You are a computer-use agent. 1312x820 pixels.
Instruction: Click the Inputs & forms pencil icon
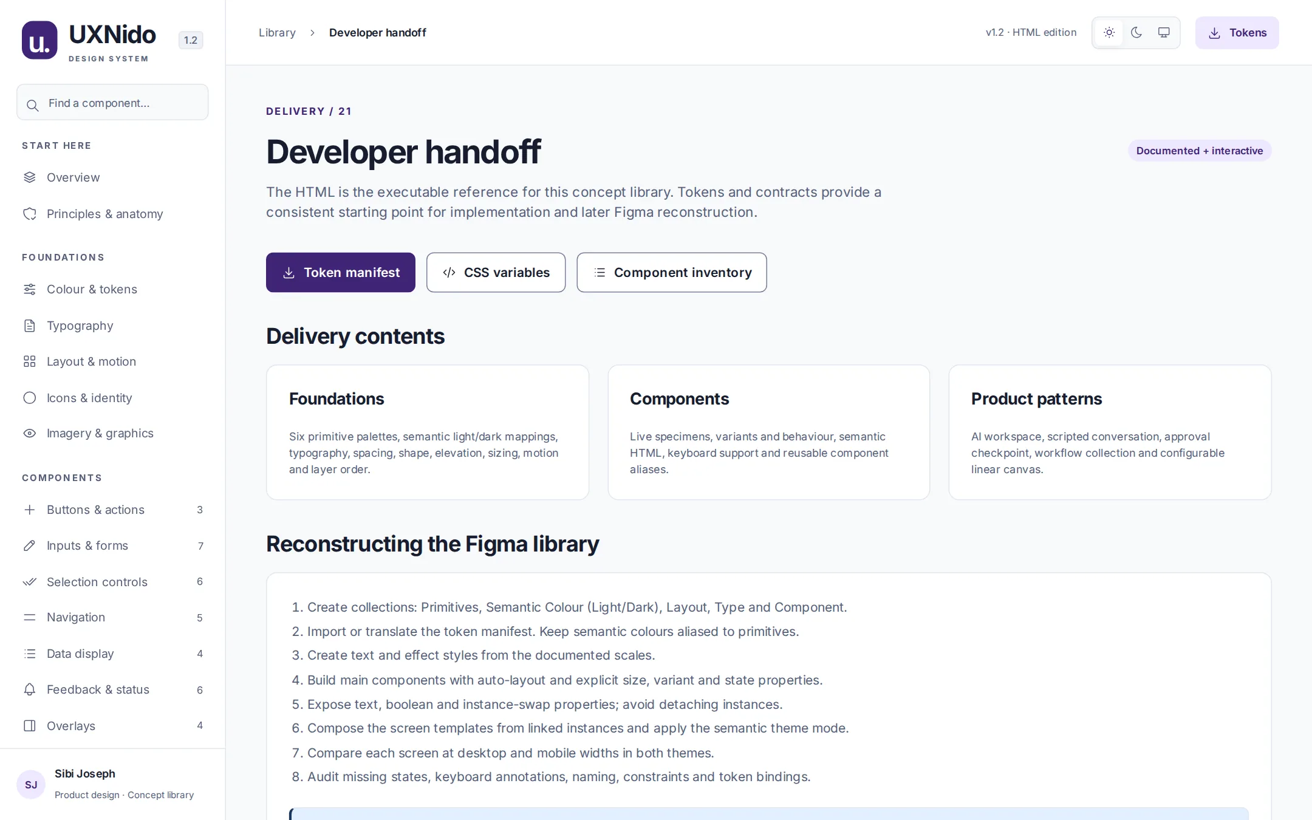click(30, 545)
